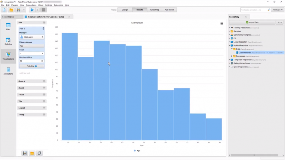The image size is (285, 160).
Task: Collapse the My First Prediction repository
Action: click(229, 45)
